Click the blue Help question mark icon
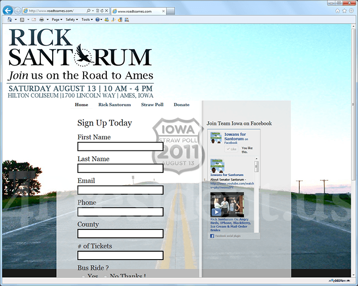This screenshot has height=286, width=358. click(x=97, y=20)
